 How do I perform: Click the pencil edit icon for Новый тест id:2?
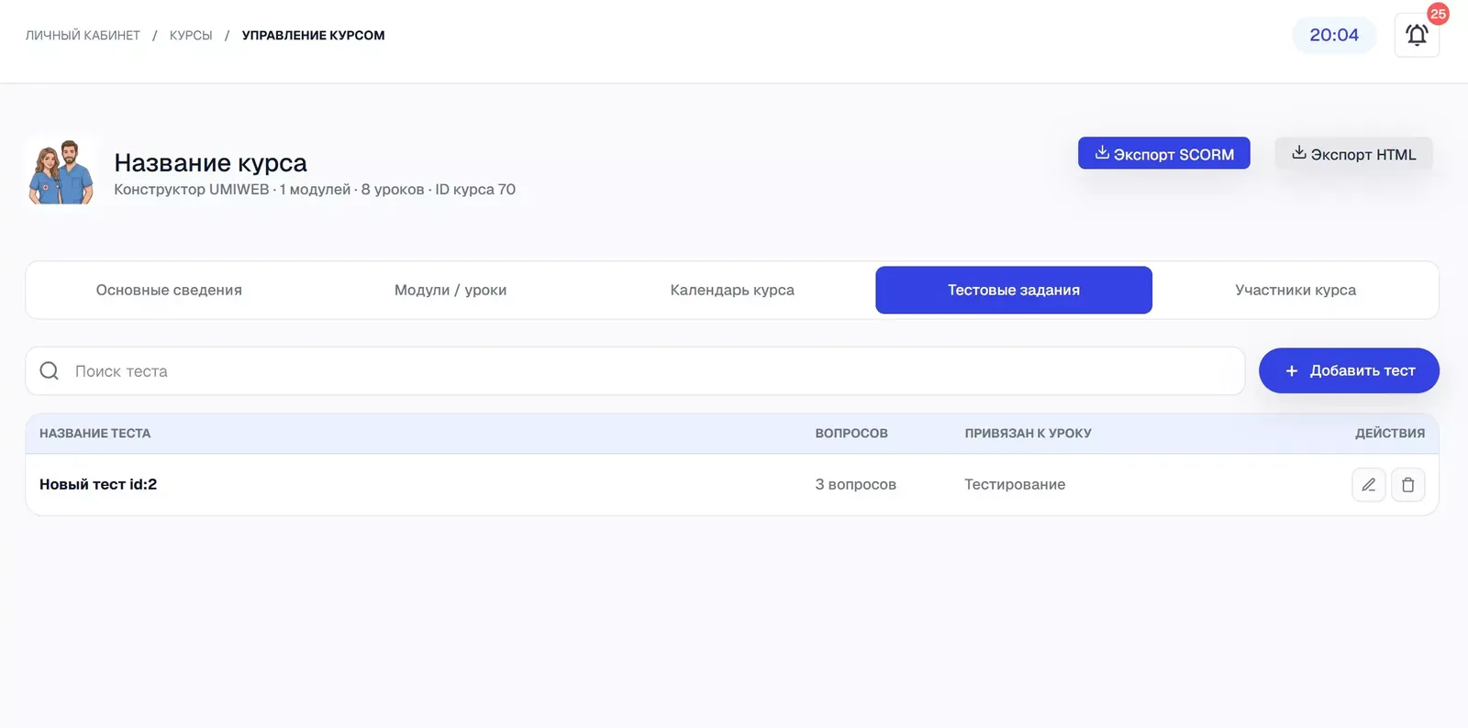(1368, 485)
